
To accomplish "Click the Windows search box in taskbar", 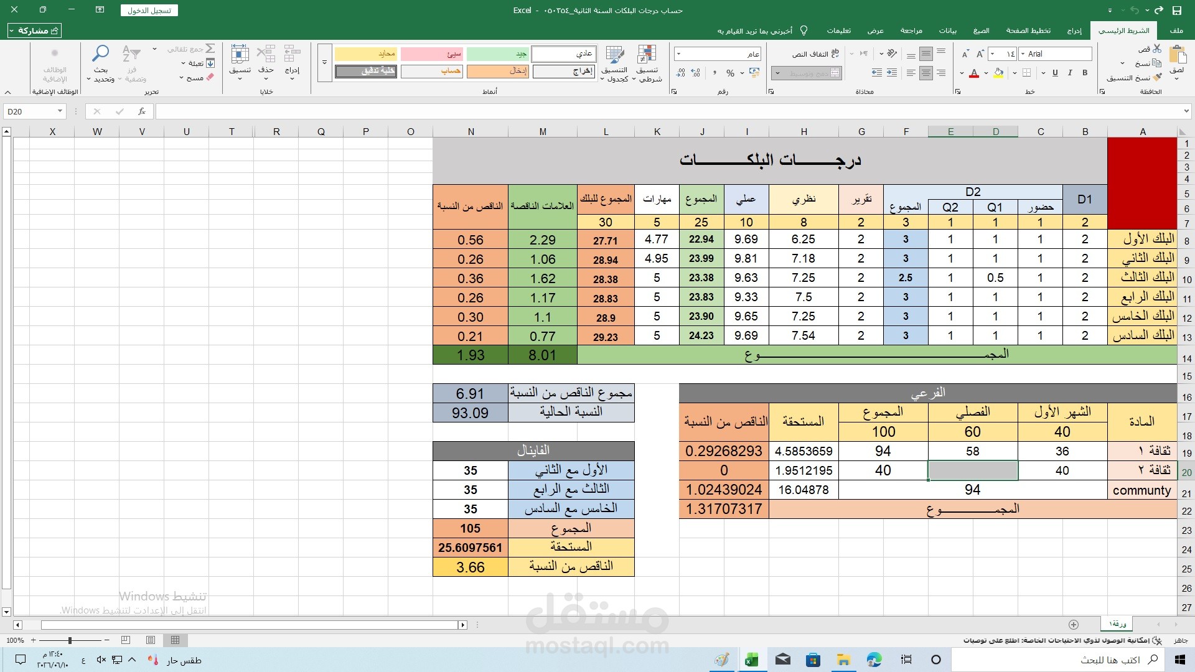I will 1058,660.
